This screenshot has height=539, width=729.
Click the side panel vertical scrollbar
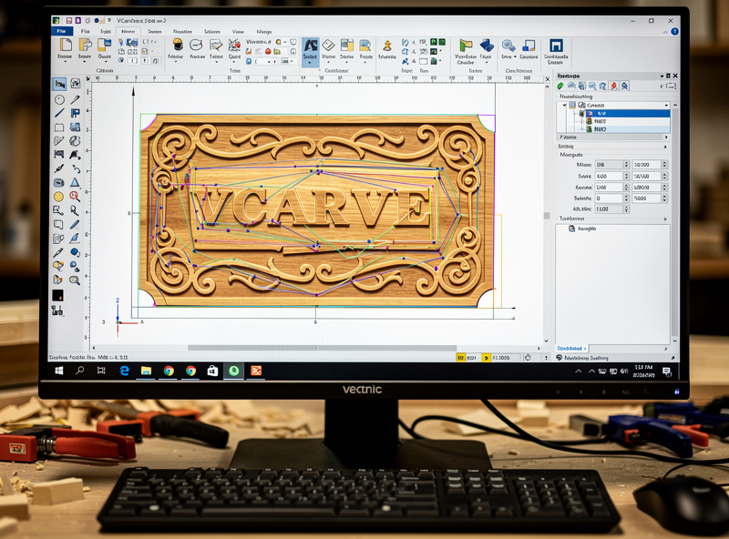tap(674, 223)
